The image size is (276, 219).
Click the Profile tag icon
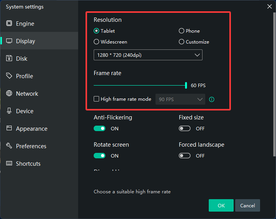[x=9, y=76]
